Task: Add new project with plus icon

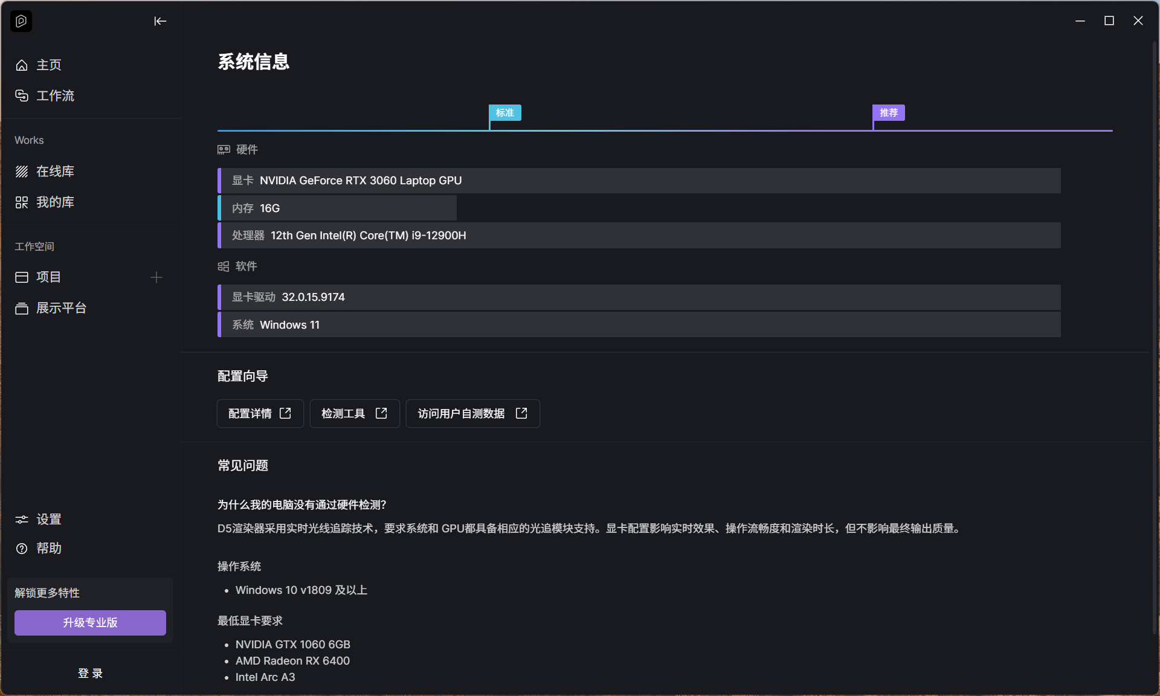Action: pos(156,277)
